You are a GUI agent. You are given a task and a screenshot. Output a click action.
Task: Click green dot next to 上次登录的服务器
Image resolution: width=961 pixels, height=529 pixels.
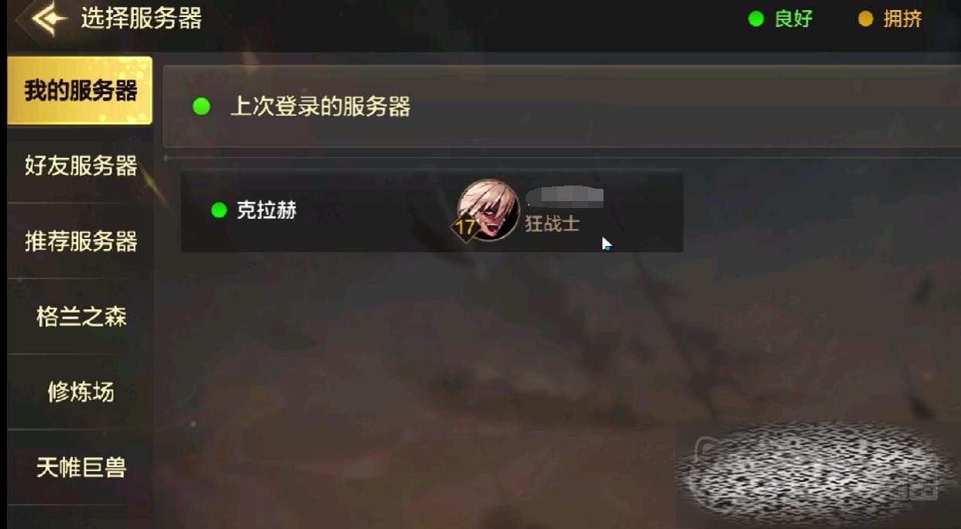pos(201,107)
